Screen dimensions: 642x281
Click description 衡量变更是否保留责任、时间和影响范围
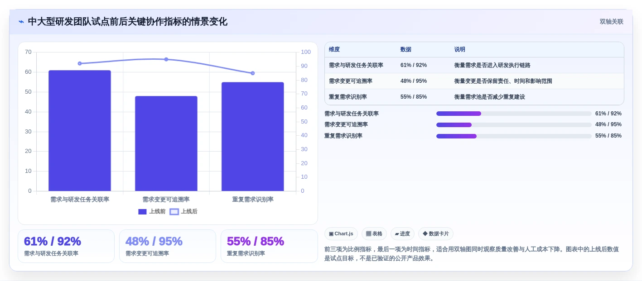click(x=503, y=81)
